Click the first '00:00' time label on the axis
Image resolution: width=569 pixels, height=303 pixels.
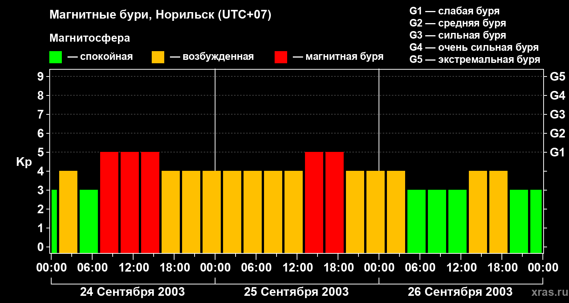pyautogui.click(x=51, y=267)
